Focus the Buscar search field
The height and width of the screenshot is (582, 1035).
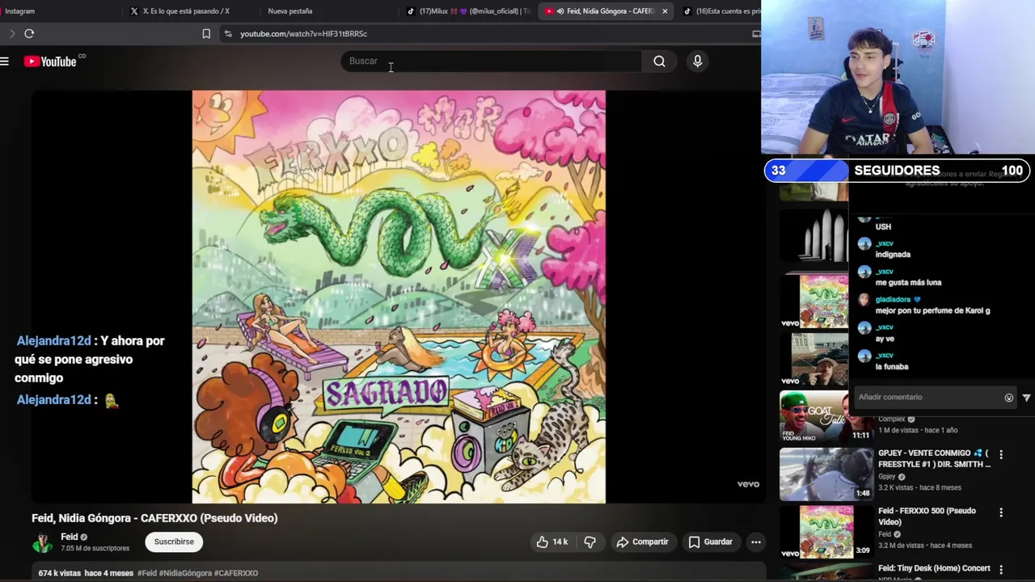click(491, 61)
